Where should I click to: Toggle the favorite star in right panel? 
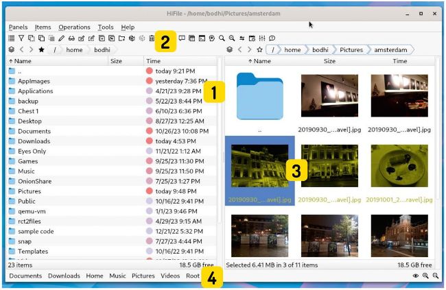259,49
